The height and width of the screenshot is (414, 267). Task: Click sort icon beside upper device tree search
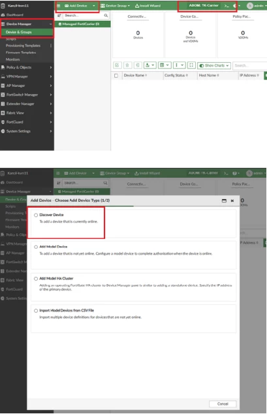59,16
